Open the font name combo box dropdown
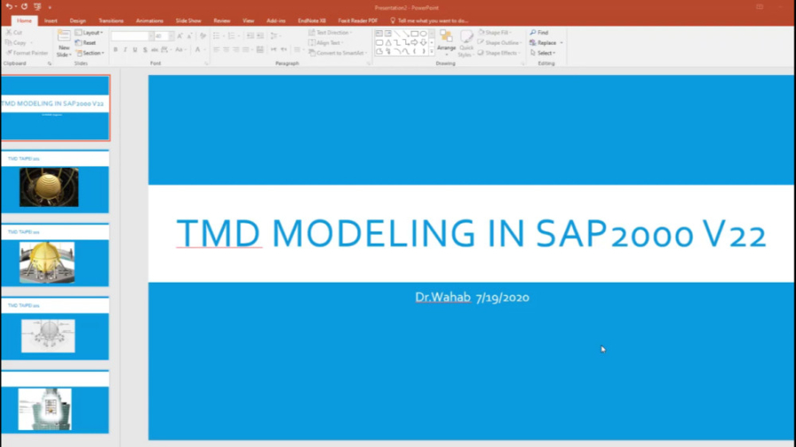 click(x=150, y=36)
